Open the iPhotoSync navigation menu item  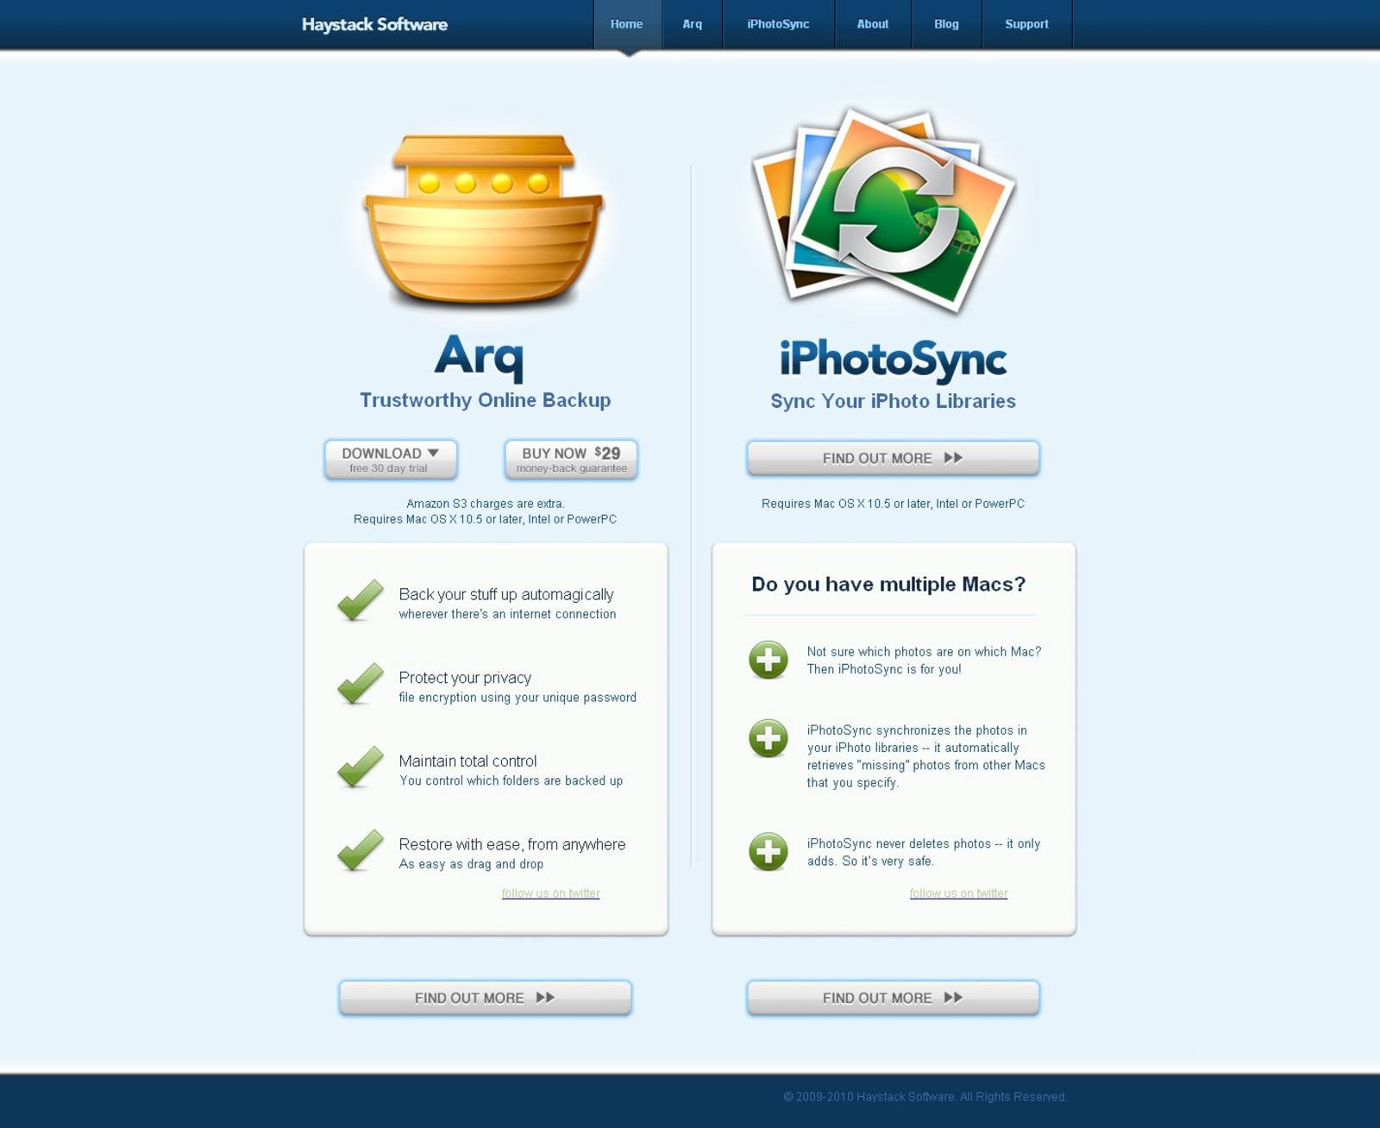click(777, 24)
